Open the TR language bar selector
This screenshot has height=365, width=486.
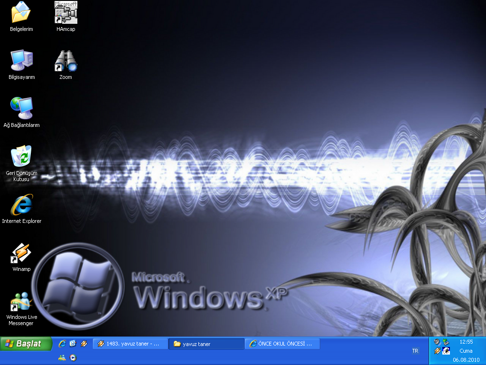tap(415, 351)
